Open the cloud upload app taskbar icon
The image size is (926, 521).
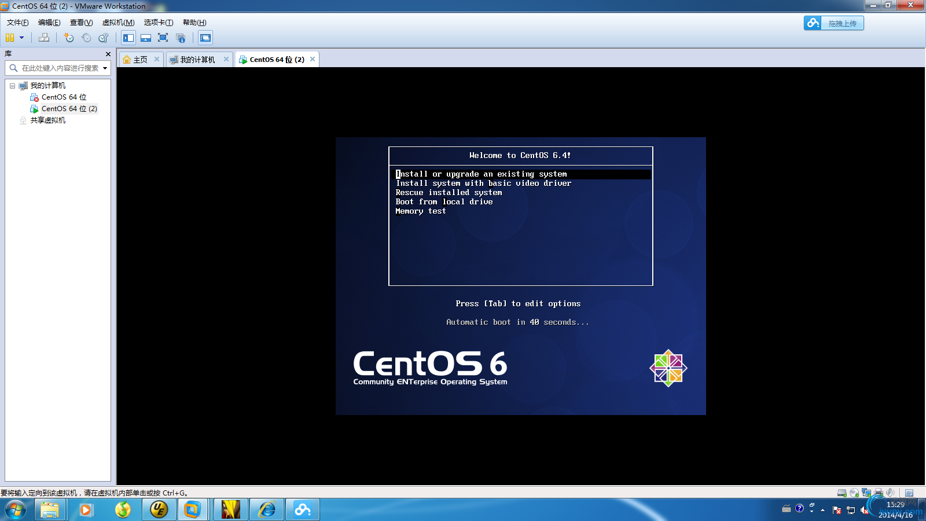(302, 509)
